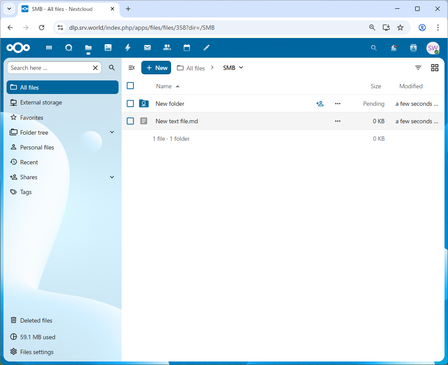Switch to grid view

[x=434, y=68]
